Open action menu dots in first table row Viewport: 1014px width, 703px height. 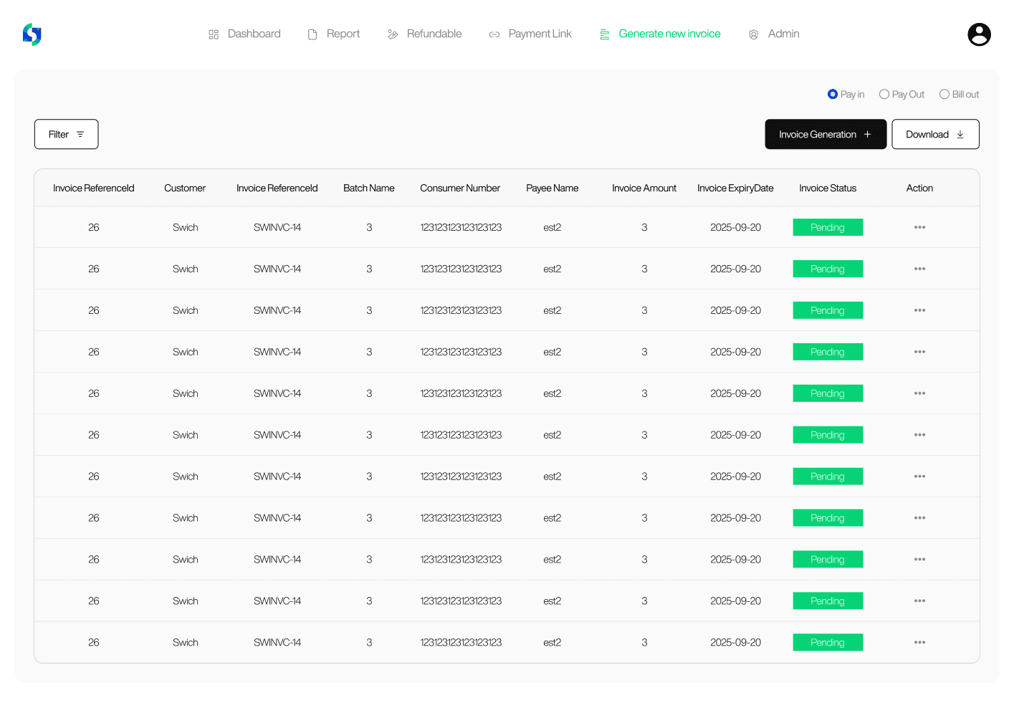[x=919, y=227]
